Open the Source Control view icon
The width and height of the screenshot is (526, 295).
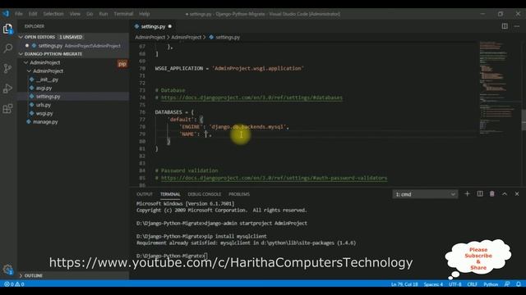[x=7, y=68]
